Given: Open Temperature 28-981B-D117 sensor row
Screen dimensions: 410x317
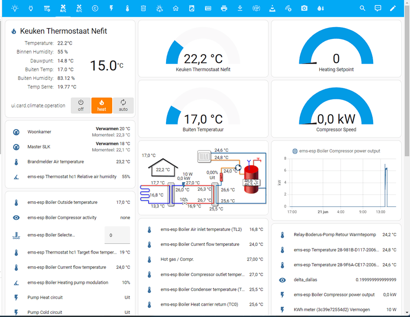Looking at the screenshot, I should pos(337,250).
